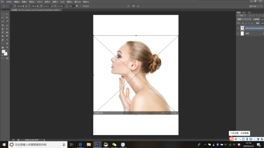Open Microsoft Edge from taskbar

pyautogui.click(x=80, y=144)
